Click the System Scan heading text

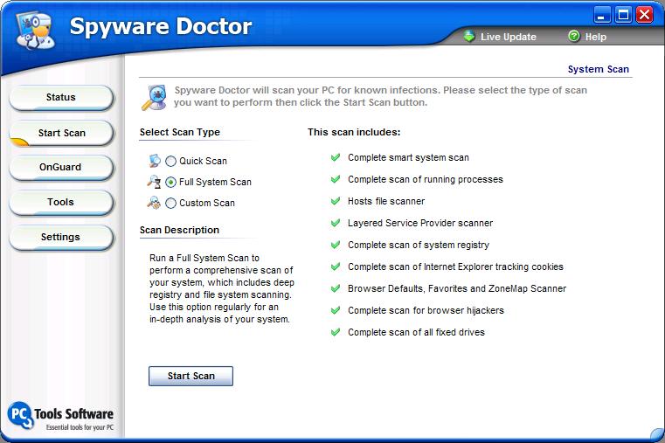(598, 69)
